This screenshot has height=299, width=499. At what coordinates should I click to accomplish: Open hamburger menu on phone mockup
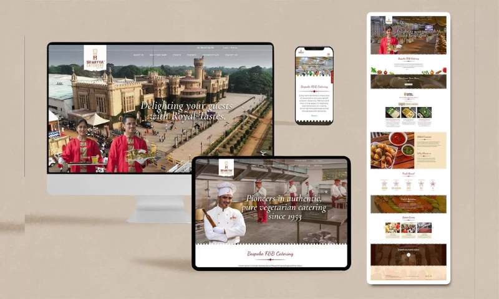(x=329, y=54)
